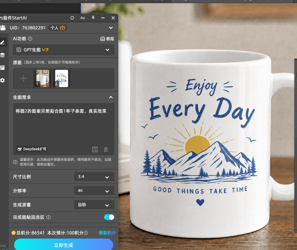Click the info icon beside 完成图贴回选区

[x=48, y=217]
